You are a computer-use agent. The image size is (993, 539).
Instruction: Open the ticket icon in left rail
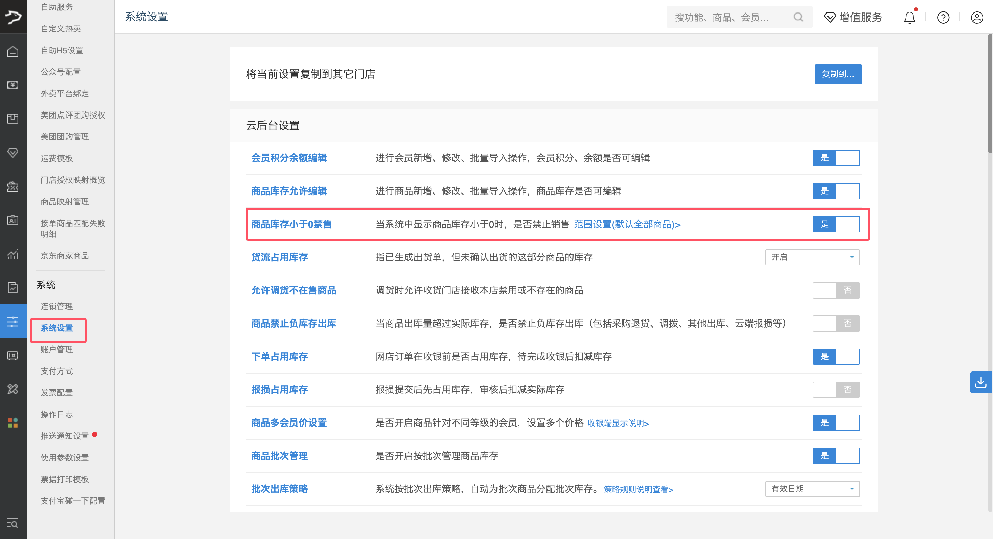[13, 355]
